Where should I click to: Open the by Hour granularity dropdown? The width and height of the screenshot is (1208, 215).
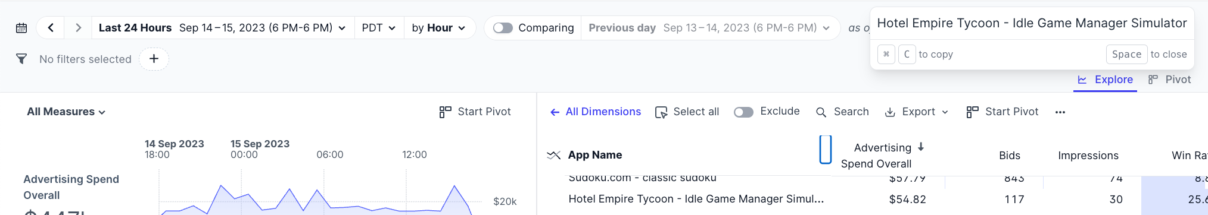438,28
